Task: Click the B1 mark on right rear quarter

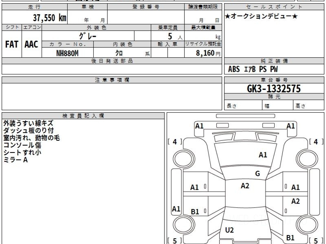Action: click(291, 238)
